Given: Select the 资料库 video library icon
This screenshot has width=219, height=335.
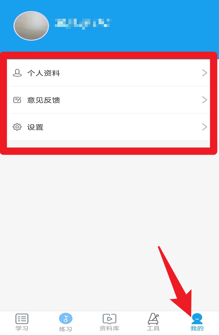Looking at the screenshot, I should tap(109, 319).
